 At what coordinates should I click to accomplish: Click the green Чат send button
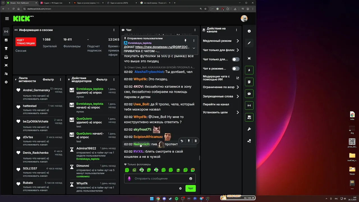coord(191,189)
